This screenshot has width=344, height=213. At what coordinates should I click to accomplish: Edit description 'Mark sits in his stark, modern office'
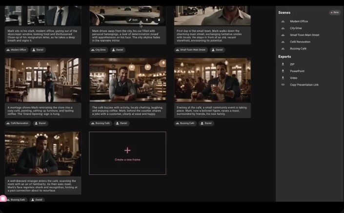click(x=43, y=36)
